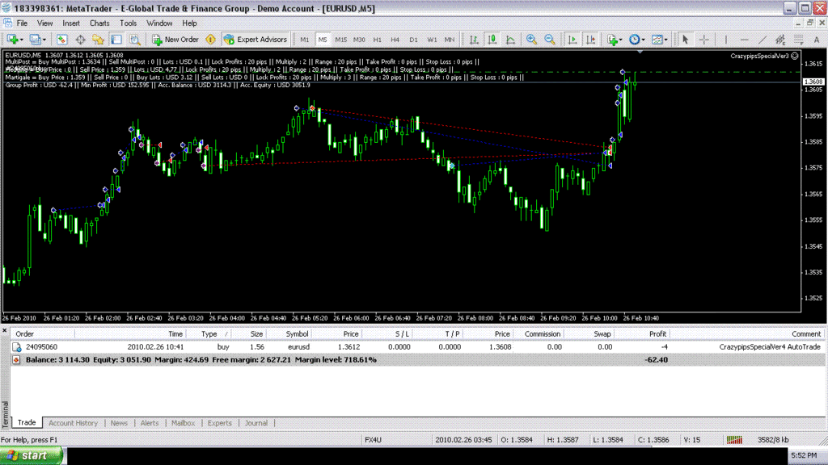Select the M30 timeframe

pyautogui.click(x=359, y=40)
